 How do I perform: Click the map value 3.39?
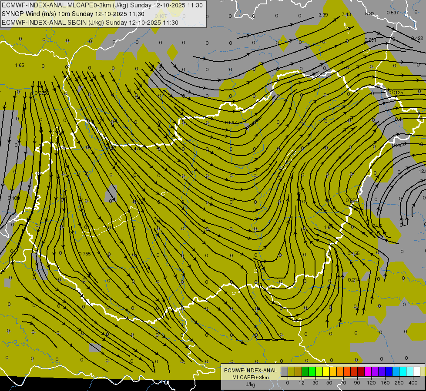323,15
